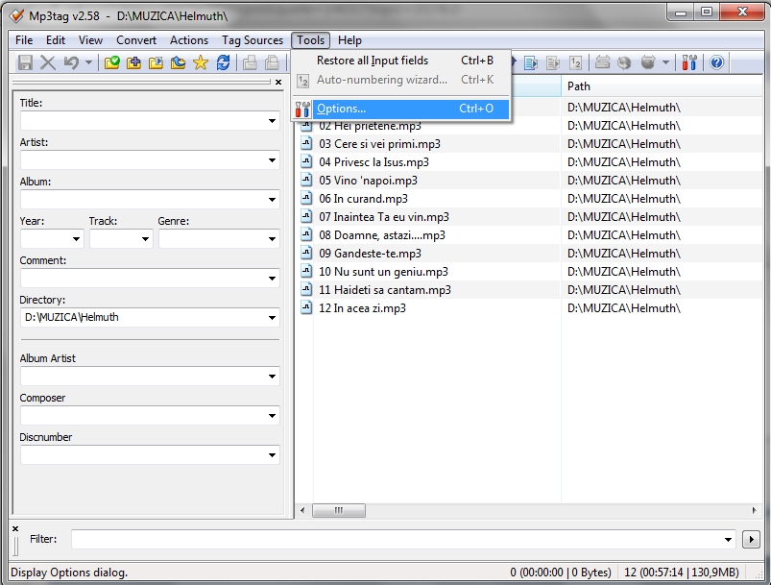The width and height of the screenshot is (771, 585).
Task: Select the Auto-numbering wizard menu entry
Action: click(402, 80)
